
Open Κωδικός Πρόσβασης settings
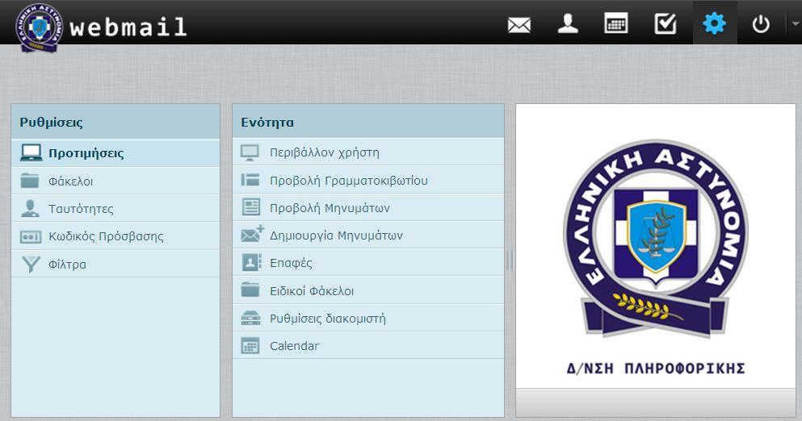point(115,236)
